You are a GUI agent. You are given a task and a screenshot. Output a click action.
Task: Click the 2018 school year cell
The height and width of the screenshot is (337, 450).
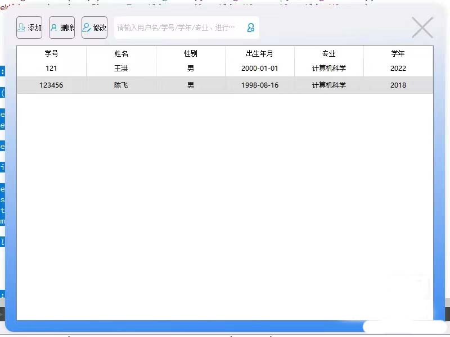click(398, 85)
